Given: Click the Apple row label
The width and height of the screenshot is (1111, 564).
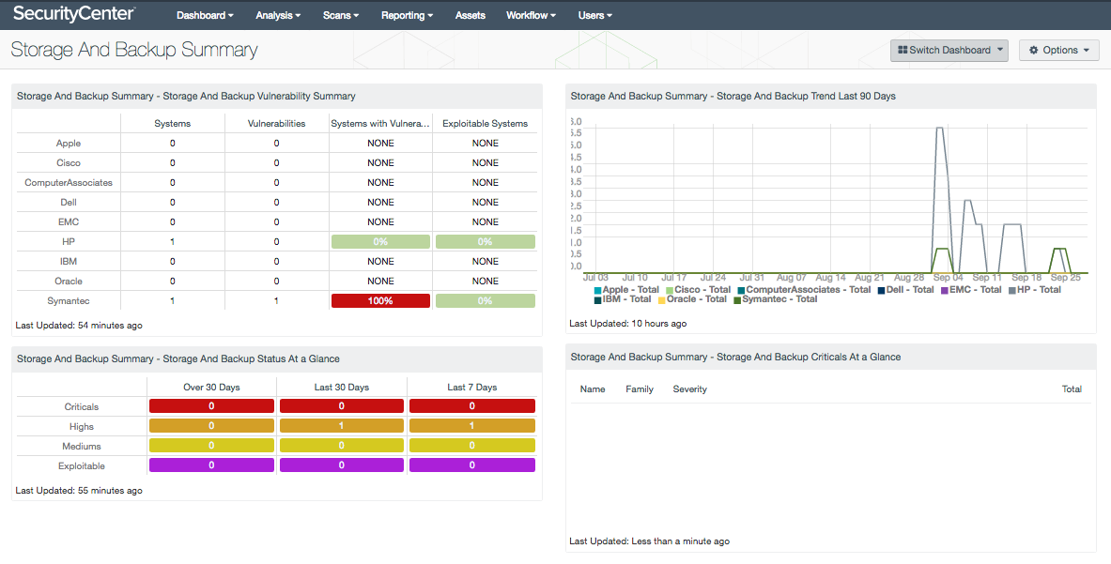Looking at the screenshot, I should [69, 143].
